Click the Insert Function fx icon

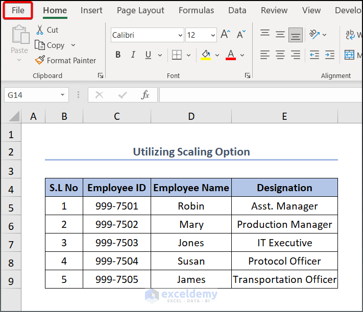[x=145, y=95]
